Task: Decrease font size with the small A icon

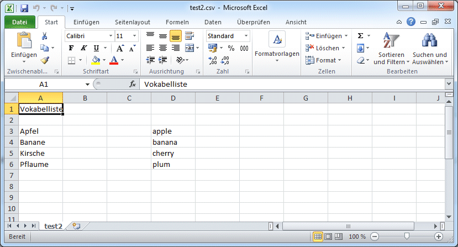Action: pyautogui.click(x=133, y=48)
